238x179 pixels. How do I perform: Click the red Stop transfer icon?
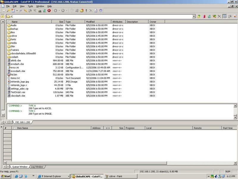click(49, 10)
